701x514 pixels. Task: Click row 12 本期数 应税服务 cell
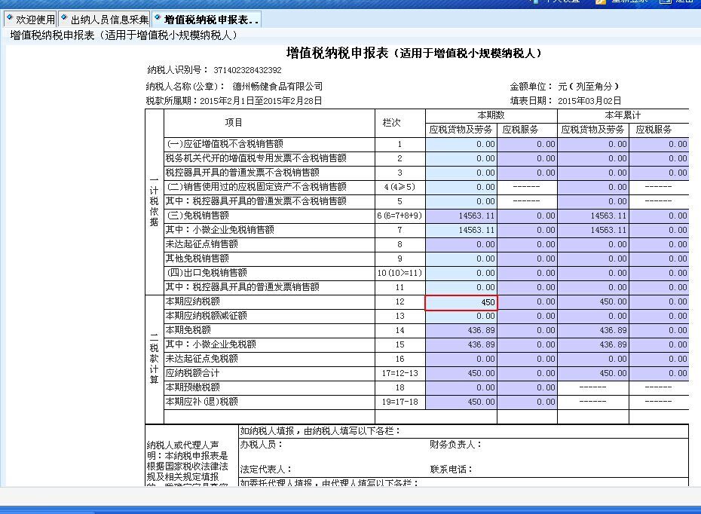point(527,301)
